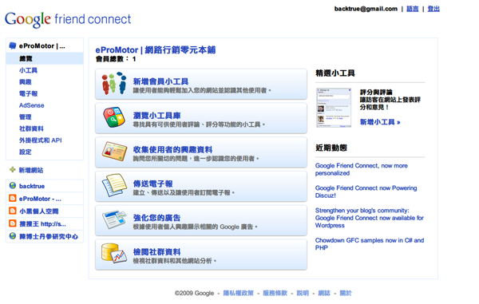Open the 服務條款 footer link
479x304 pixels.
(275, 293)
